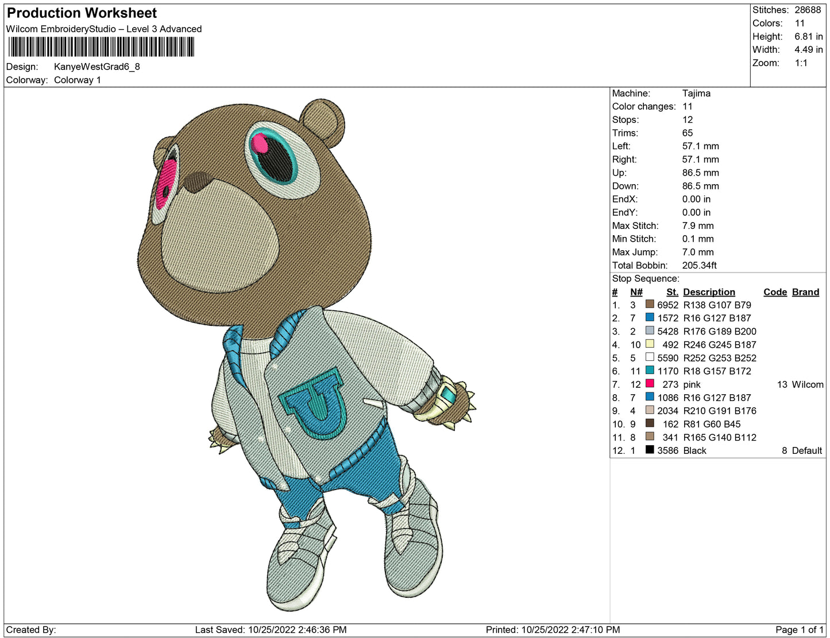Click the "Description" column header
The height and width of the screenshot is (638, 830).
709,292
